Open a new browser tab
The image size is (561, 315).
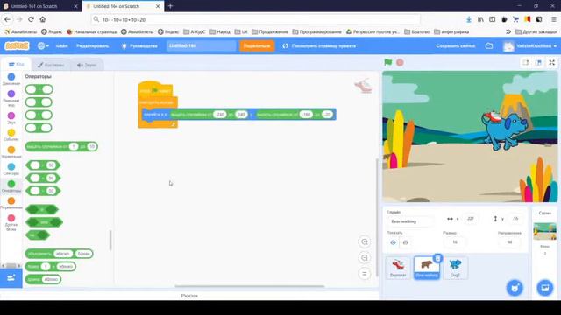click(170, 6)
